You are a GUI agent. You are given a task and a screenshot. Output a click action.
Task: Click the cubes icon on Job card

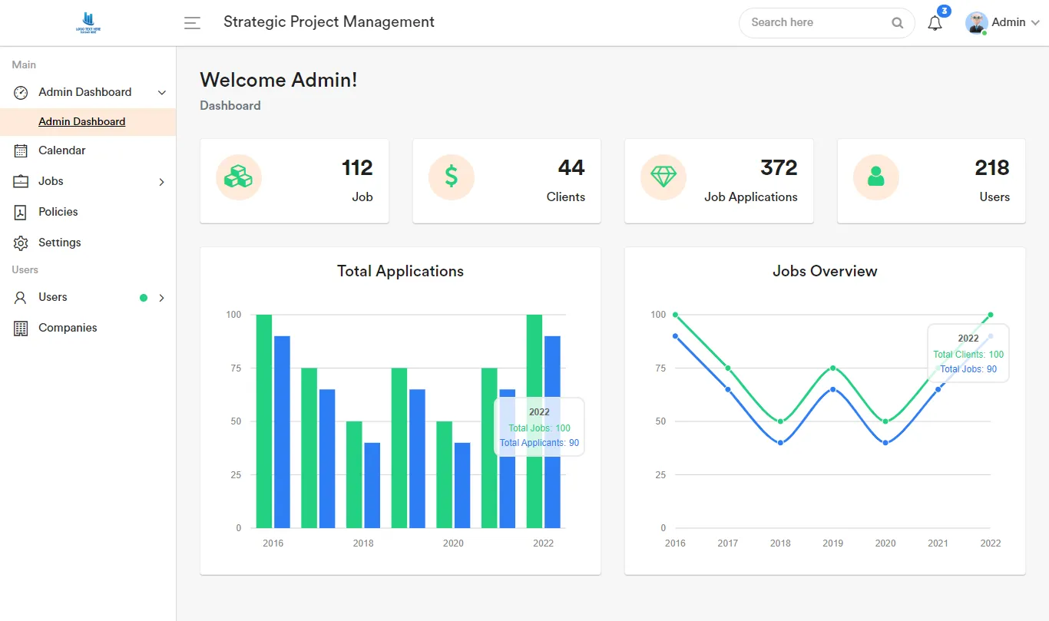tap(238, 177)
